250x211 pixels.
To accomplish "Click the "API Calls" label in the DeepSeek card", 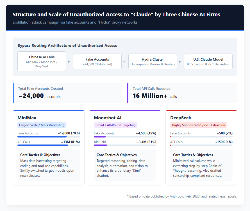I will pyautogui.click(x=176, y=142).
